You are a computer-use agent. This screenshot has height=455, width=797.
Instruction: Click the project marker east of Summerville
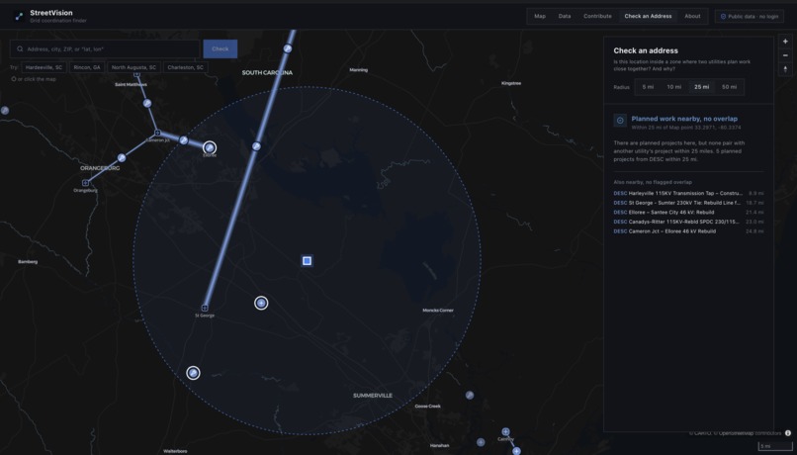pyautogui.click(x=470, y=395)
